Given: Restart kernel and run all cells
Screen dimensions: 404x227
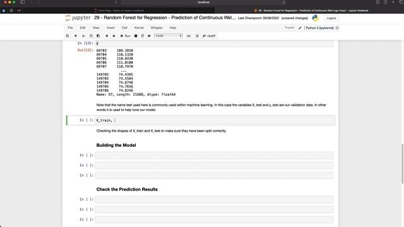Looking at the screenshot, I should (149, 36).
